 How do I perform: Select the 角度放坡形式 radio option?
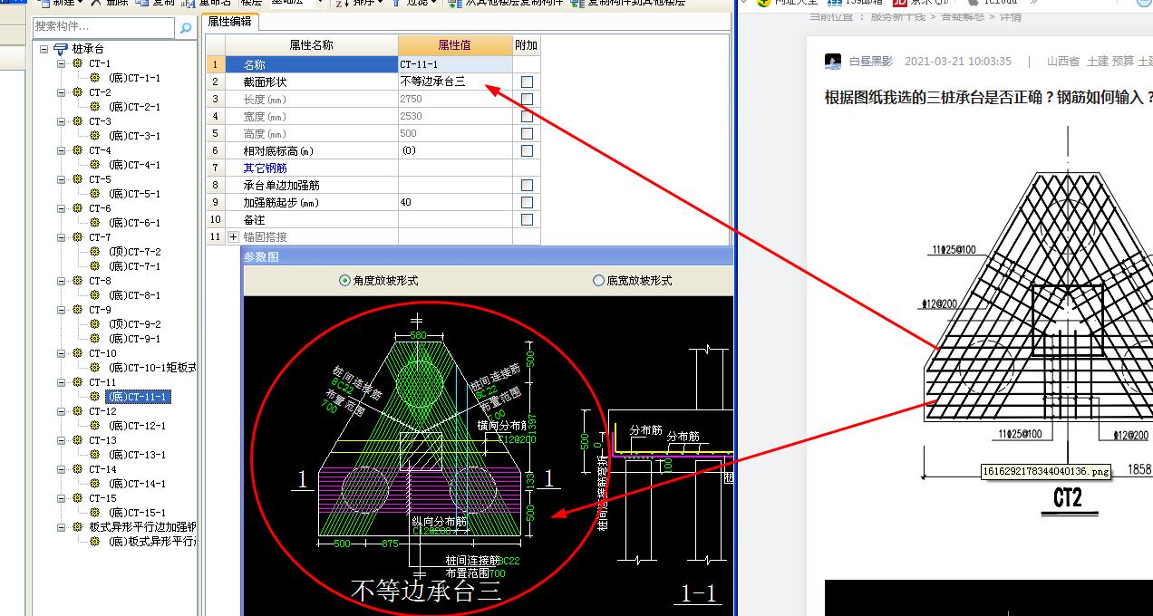pyautogui.click(x=344, y=281)
